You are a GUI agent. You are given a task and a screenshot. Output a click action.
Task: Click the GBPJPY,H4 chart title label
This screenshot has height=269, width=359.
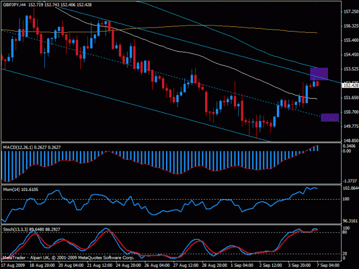pos(14,5)
